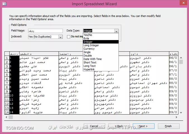Click the Finish button

click(169, 126)
